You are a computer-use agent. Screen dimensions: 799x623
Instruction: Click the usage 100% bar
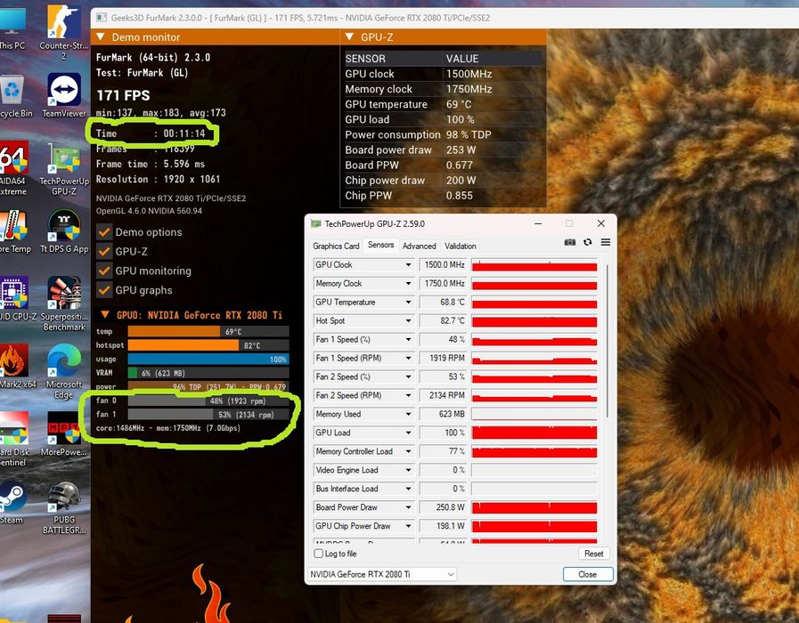(x=208, y=359)
